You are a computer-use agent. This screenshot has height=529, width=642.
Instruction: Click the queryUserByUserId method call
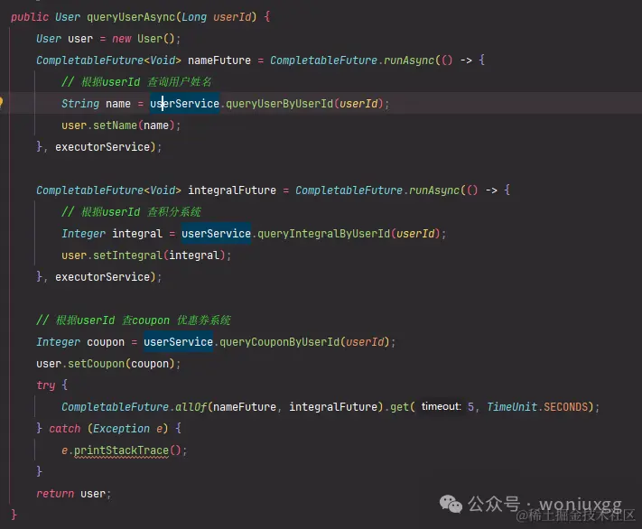(279, 104)
